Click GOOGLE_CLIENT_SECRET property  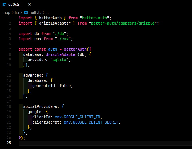[x=96, y=122]
